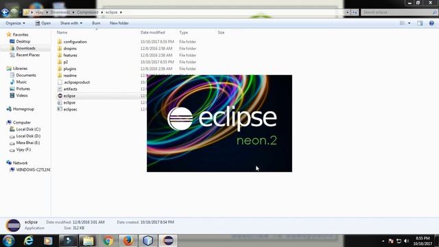Click the Downloads breadcrumb in the address bar

[60, 12]
